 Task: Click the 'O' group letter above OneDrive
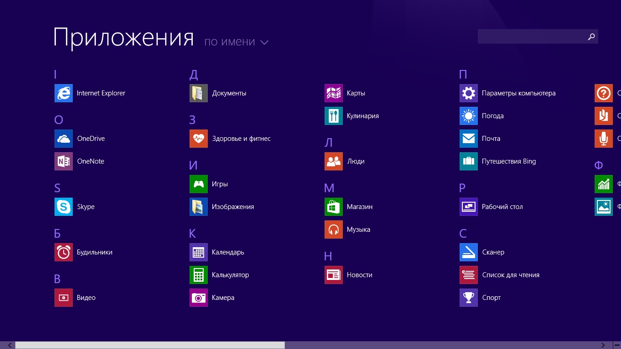click(x=59, y=120)
